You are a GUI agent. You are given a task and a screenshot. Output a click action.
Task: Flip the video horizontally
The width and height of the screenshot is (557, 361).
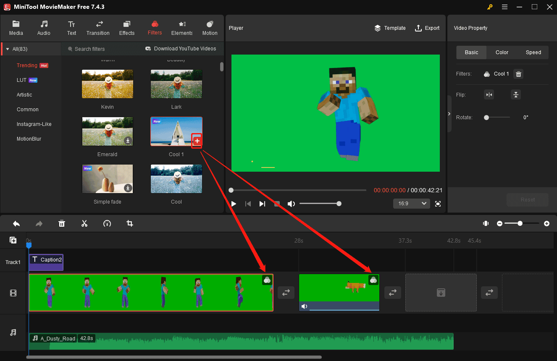[489, 95]
